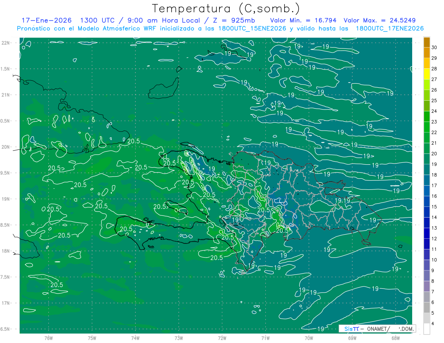Viewport: 444px width, 343px height.
Task: Click the "Valor Min. = 16.794" text
Action: 303,20
